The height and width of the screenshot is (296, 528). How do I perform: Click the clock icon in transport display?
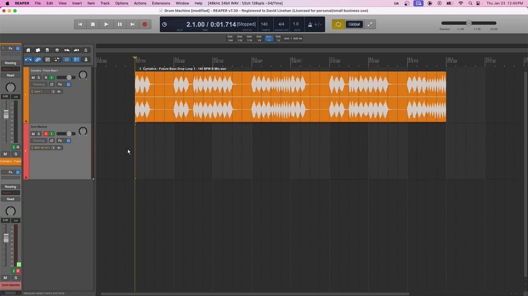pyautogui.click(x=164, y=24)
